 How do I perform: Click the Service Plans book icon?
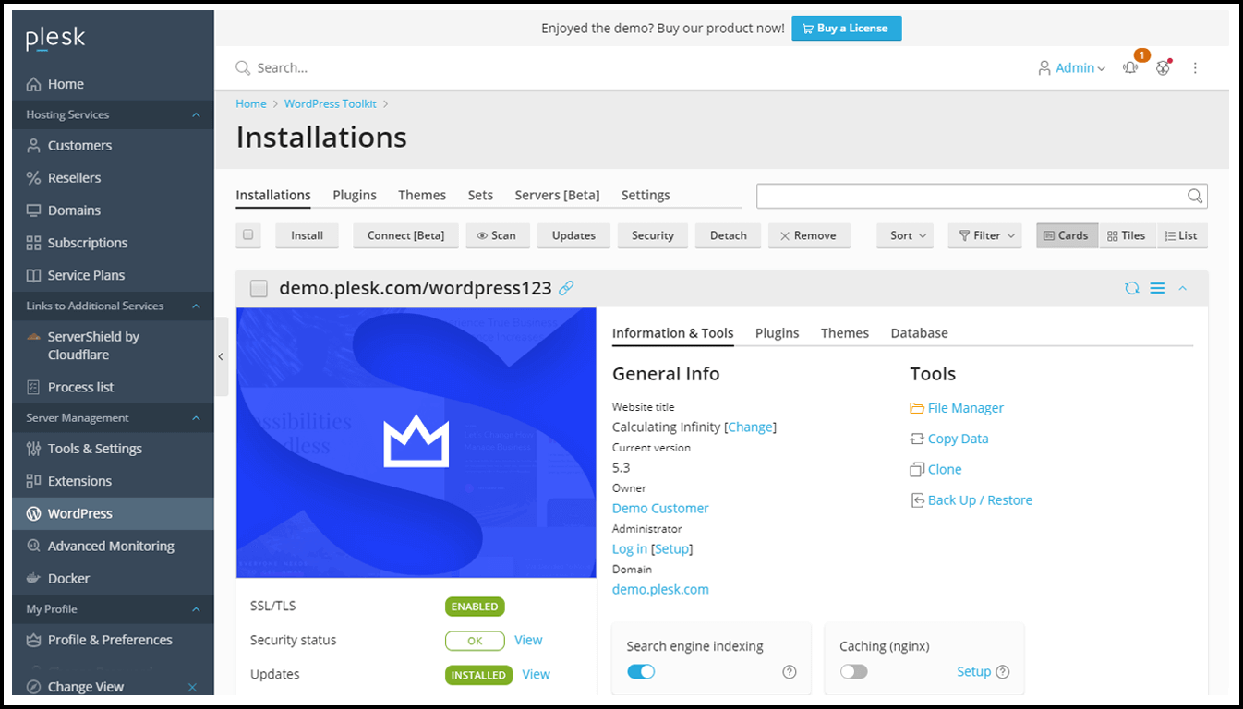[33, 275]
